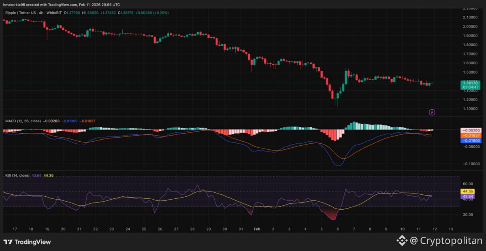Viewport: 486px width, 251px height.
Task: Click the purple RSI value tag 43.64
Action: tap(468, 196)
